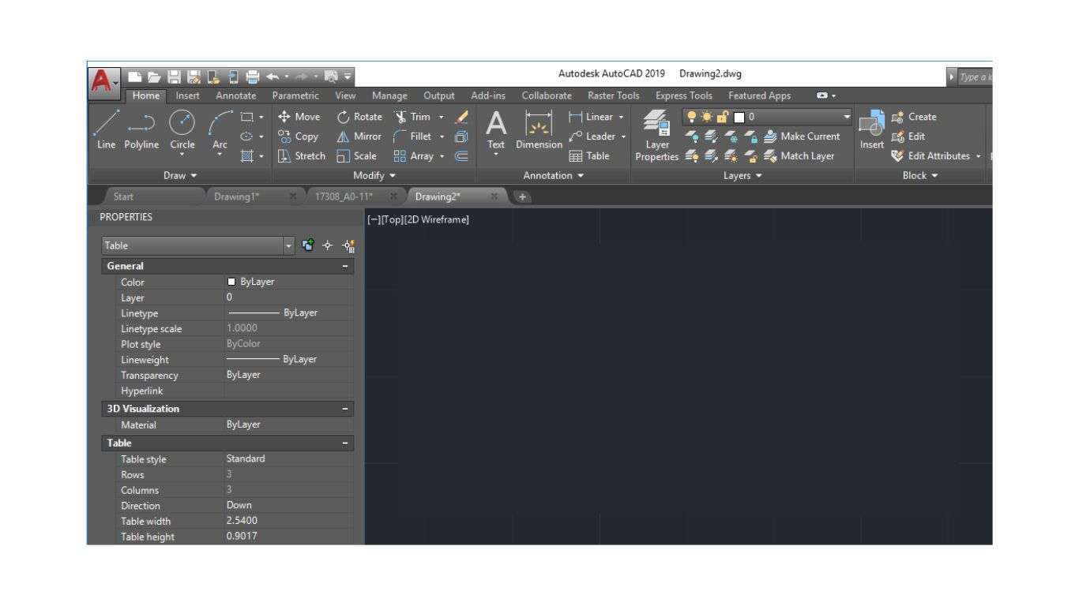Open the Table object type dropdown
Screen dimensions: 1079x606
(288, 245)
